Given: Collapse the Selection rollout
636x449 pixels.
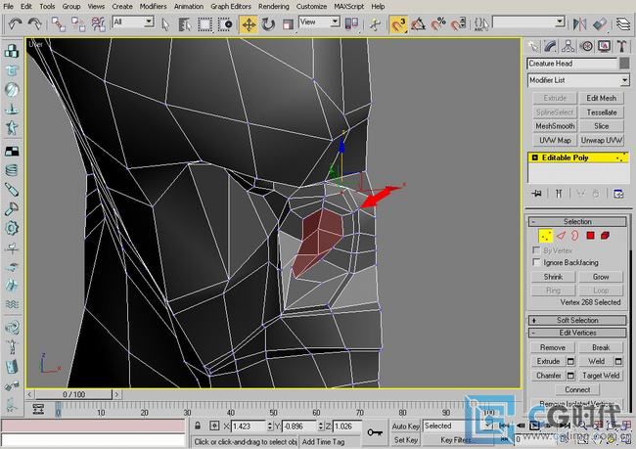Looking at the screenshot, I should [577, 221].
